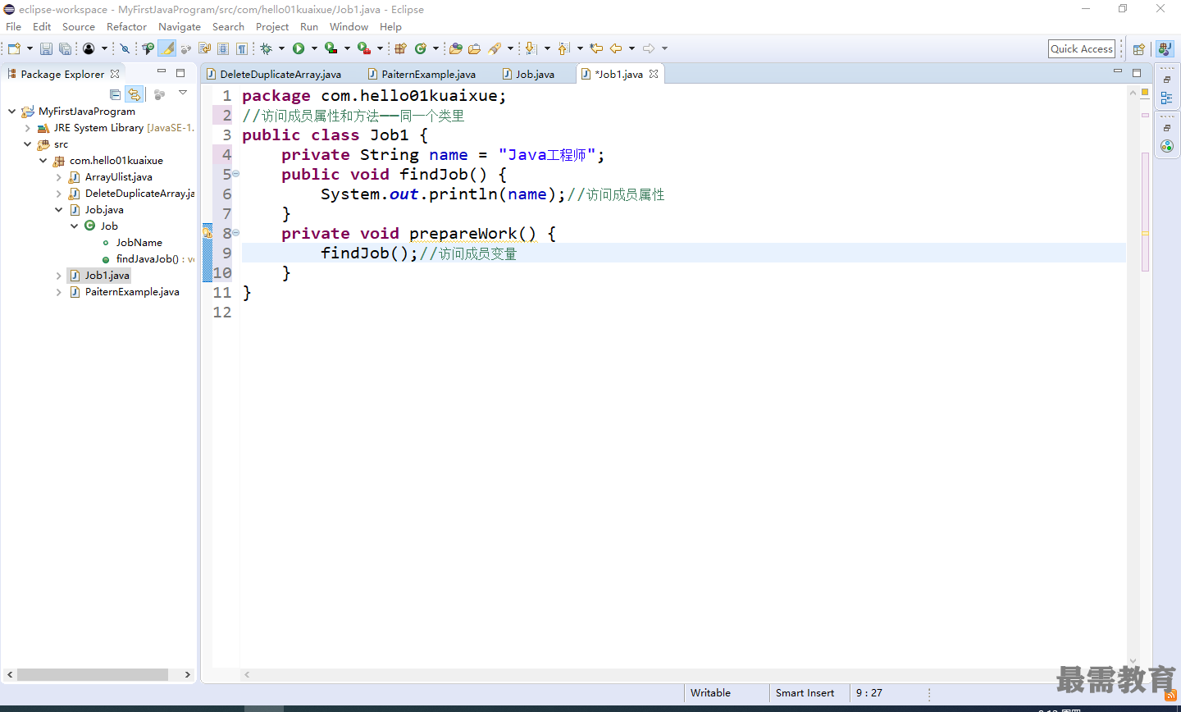Image resolution: width=1181 pixels, height=712 pixels.
Task: Navigate Back with yellow left arrow
Action: click(x=616, y=48)
